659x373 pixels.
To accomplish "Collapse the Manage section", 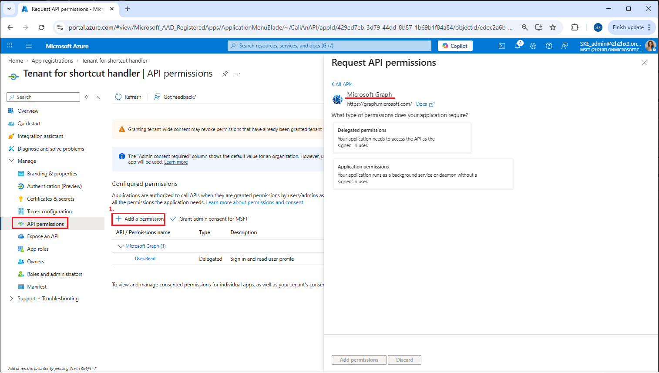I will [x=11, y=161].
